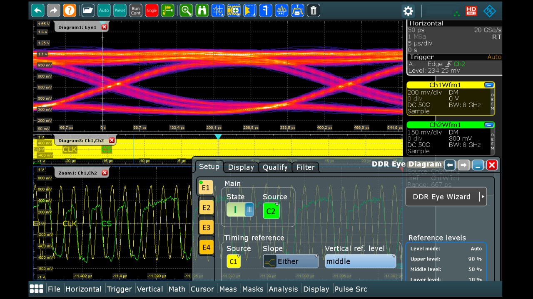The image size is (533, 299).
Task: Toggle the Ch2Wfm1 channel minimize button
Action: tap(489, 125)
